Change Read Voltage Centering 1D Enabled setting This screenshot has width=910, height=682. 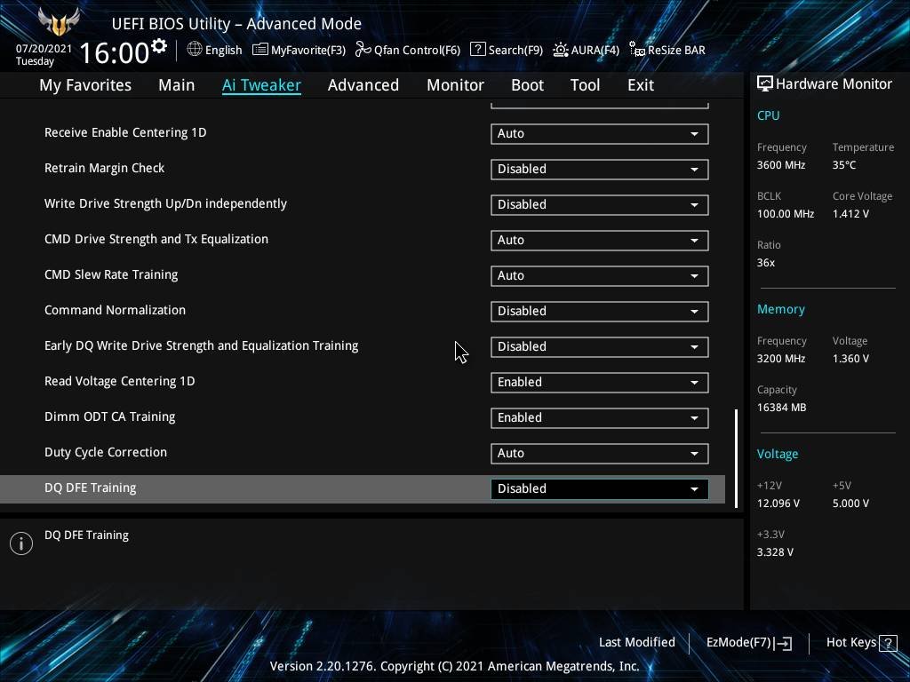tap(599, 382)
